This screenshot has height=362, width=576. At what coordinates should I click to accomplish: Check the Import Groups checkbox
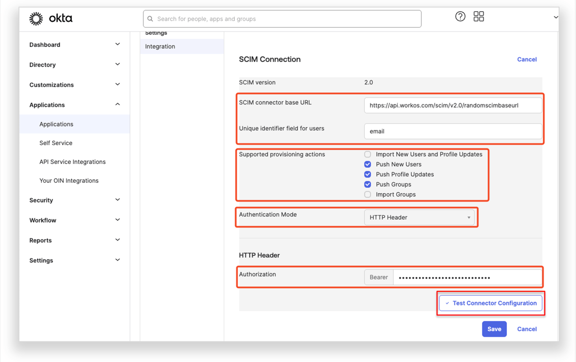coord(368,194)
